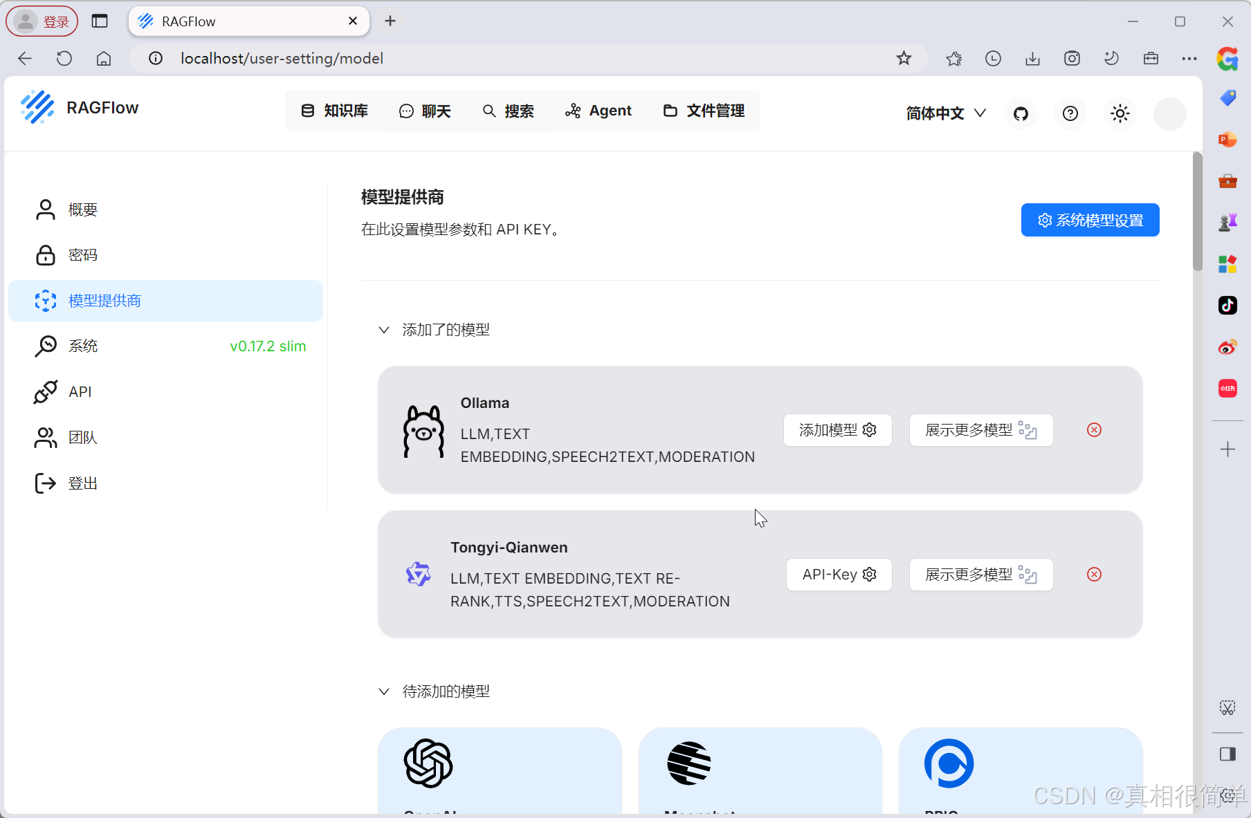Click the Tongyi-Qianwen logo icon
The image size is (1251, 818).
pyautogui.click(x=418, y=574)
